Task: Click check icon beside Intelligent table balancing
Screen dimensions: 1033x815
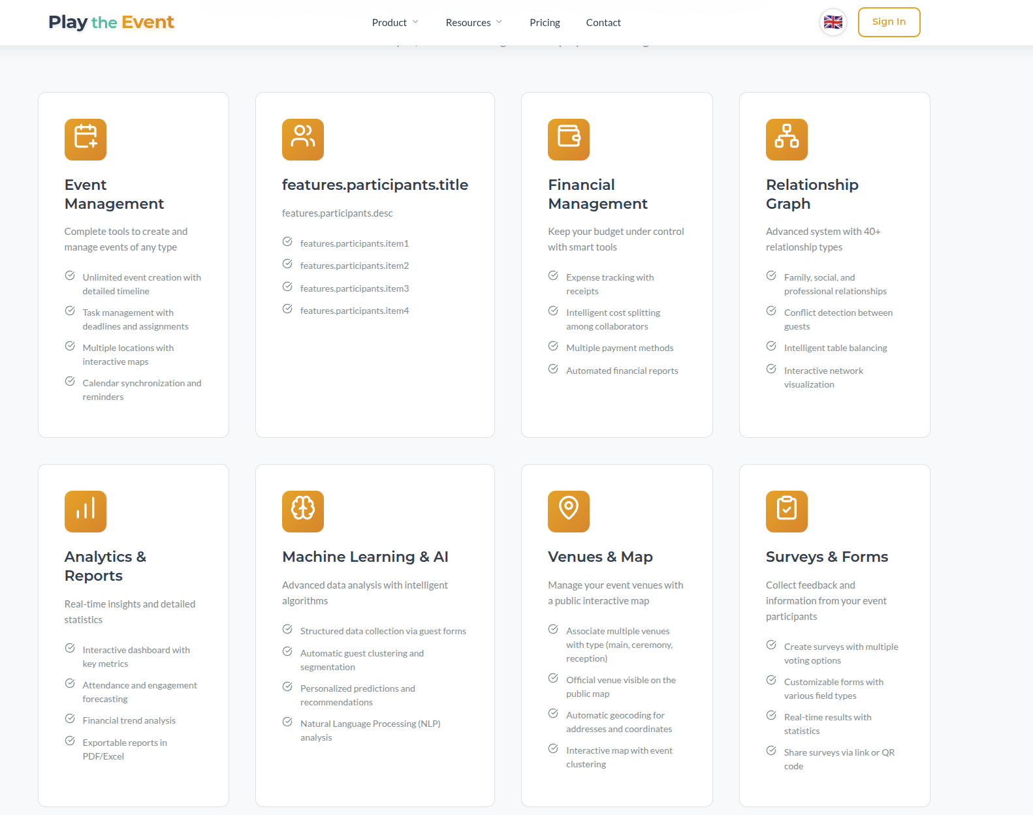Action: (771, 346)
